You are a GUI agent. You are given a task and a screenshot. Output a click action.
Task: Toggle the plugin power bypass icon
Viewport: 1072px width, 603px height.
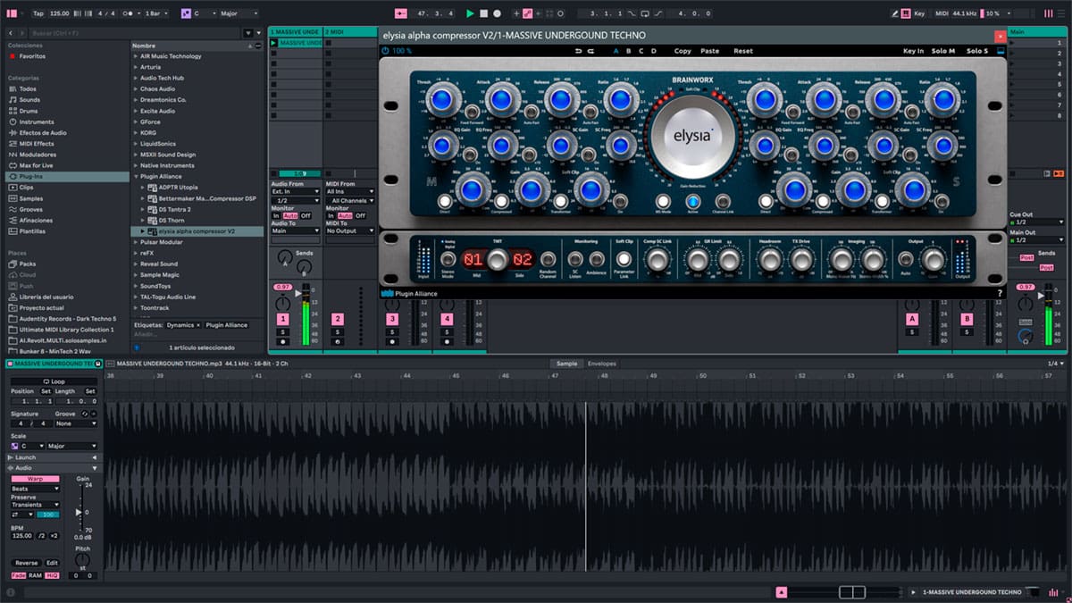(386, 51)
